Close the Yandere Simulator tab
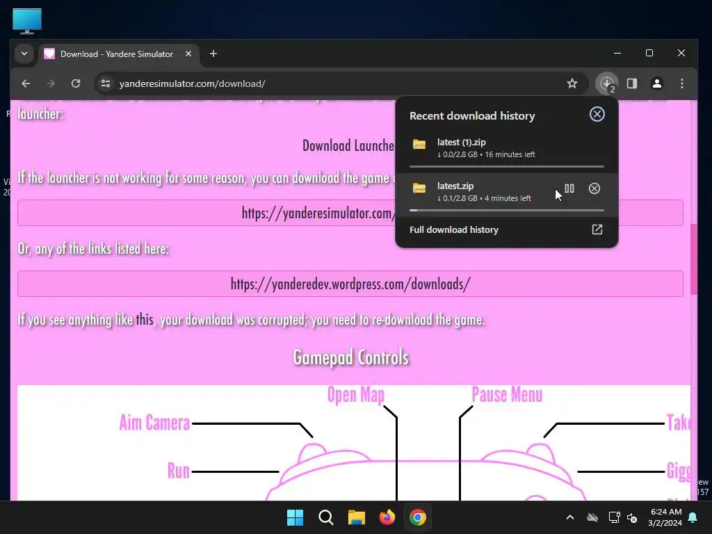 tap(188, 54)
